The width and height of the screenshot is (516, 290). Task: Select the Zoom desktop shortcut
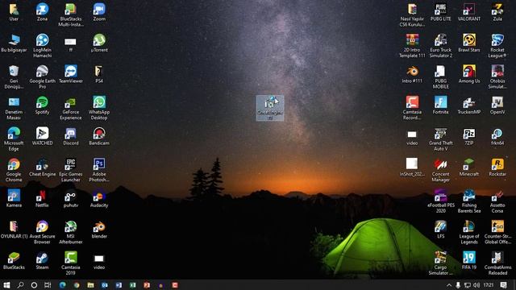point(99,12)
